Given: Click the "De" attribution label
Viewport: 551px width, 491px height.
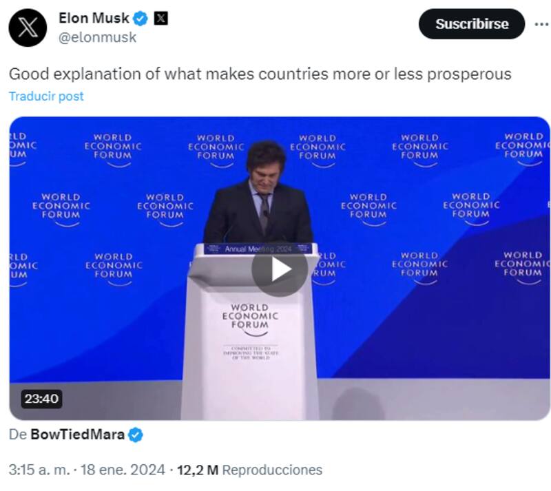Looking at the screenshot, I should click(x=17, y=435).
